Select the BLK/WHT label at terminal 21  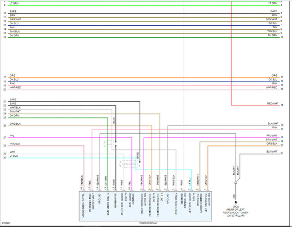(272, 152)
